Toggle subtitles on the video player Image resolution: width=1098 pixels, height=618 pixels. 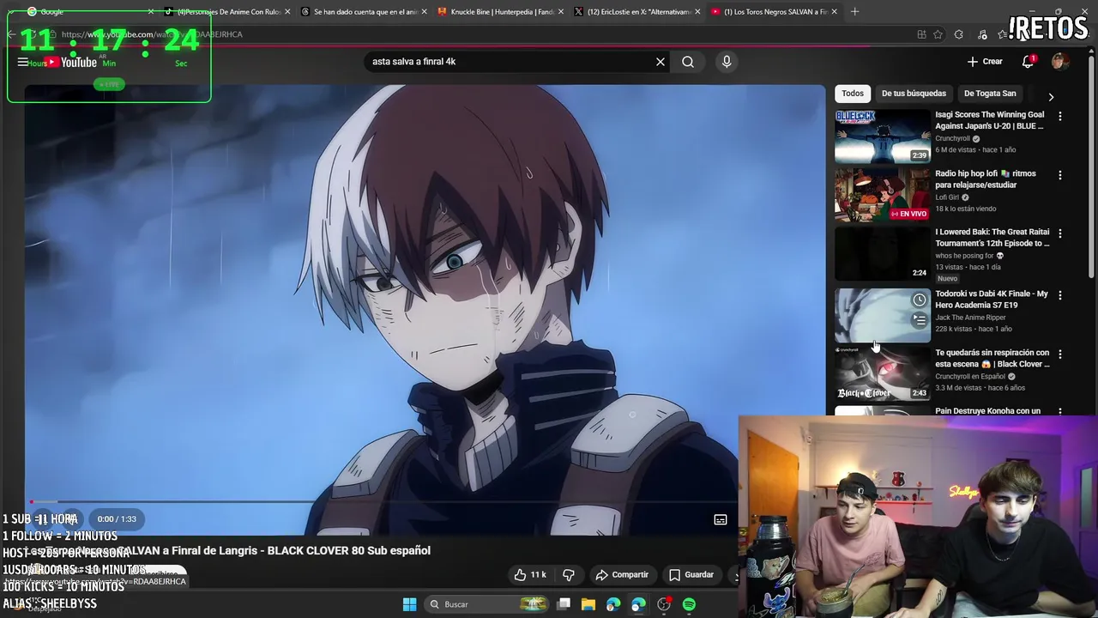721,519
